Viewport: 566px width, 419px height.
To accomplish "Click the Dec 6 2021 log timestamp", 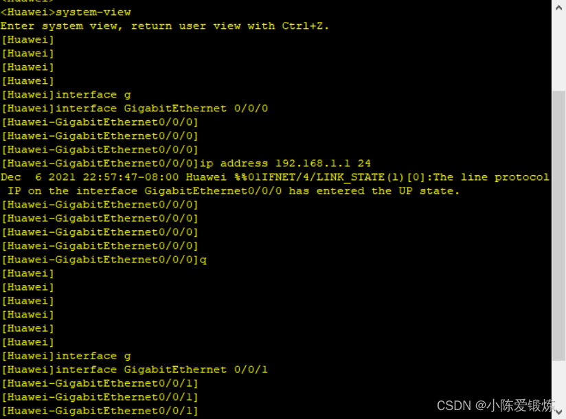I will [x=89, y=177].
